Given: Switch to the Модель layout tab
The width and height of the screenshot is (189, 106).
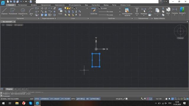Looking at the screenshot, I should pyautogui.click(x=9, y=89).
